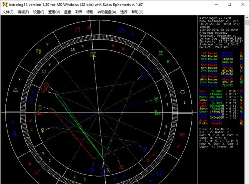
Task: Expand the 转动星盘(A) menu
Action: pyautogui.click(x=107, y=12)
